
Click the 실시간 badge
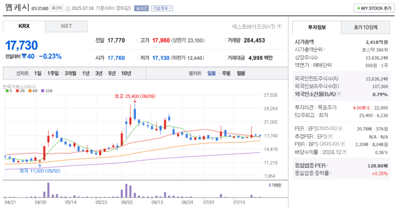pyautogui.click(x=141, y=9)
